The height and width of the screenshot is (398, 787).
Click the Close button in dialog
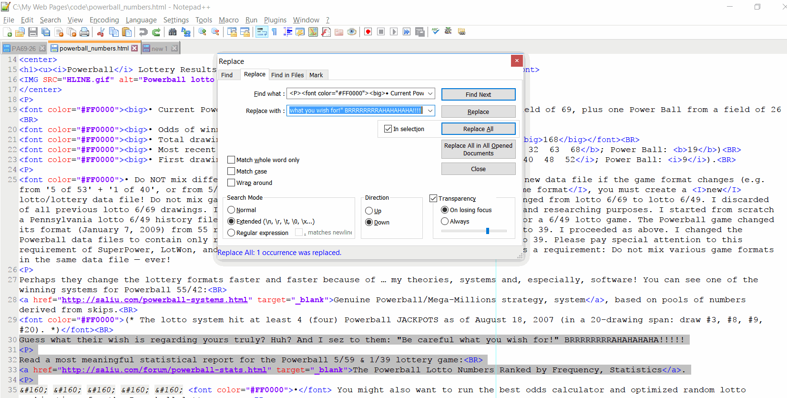point(478,169)
